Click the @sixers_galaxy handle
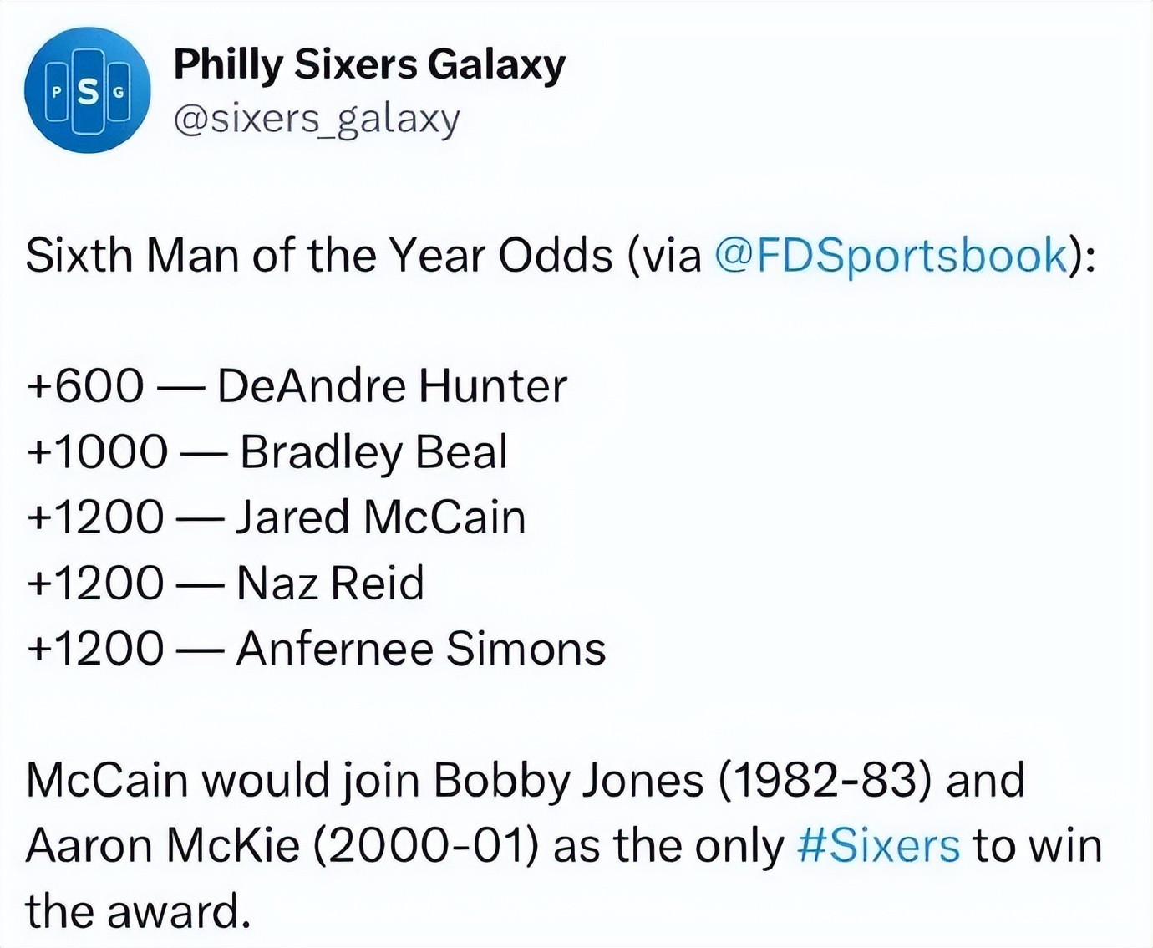1153x948 pixels. click(x=317, y=119)
